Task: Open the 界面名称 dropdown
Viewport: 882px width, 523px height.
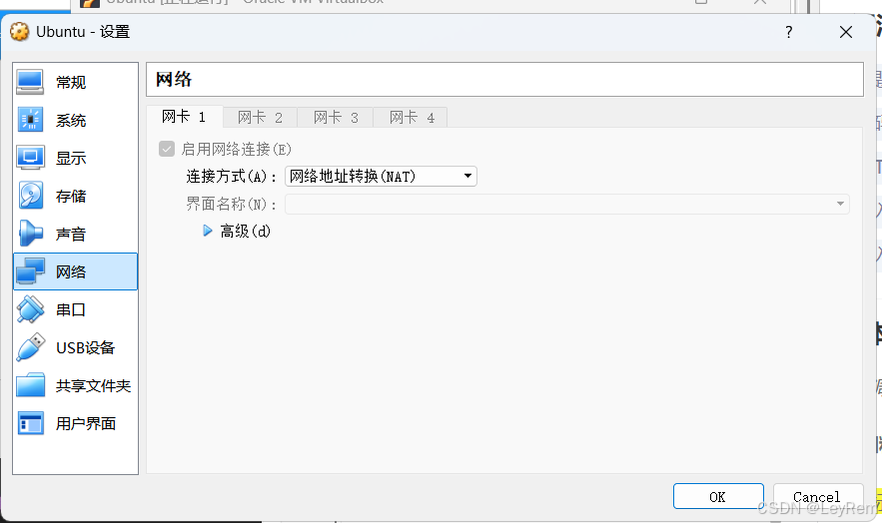Action: pos(567,204)
